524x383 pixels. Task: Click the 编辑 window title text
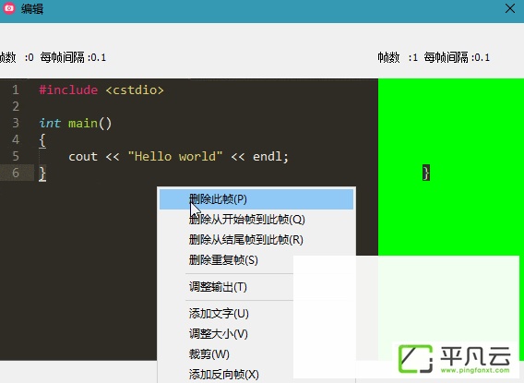(x=32, y=8)
